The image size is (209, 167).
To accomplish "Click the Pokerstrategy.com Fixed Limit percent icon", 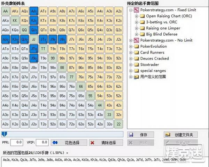I will (136, 10).
